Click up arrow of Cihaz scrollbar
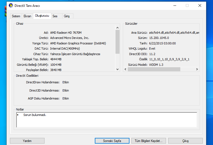 point(118,28)
